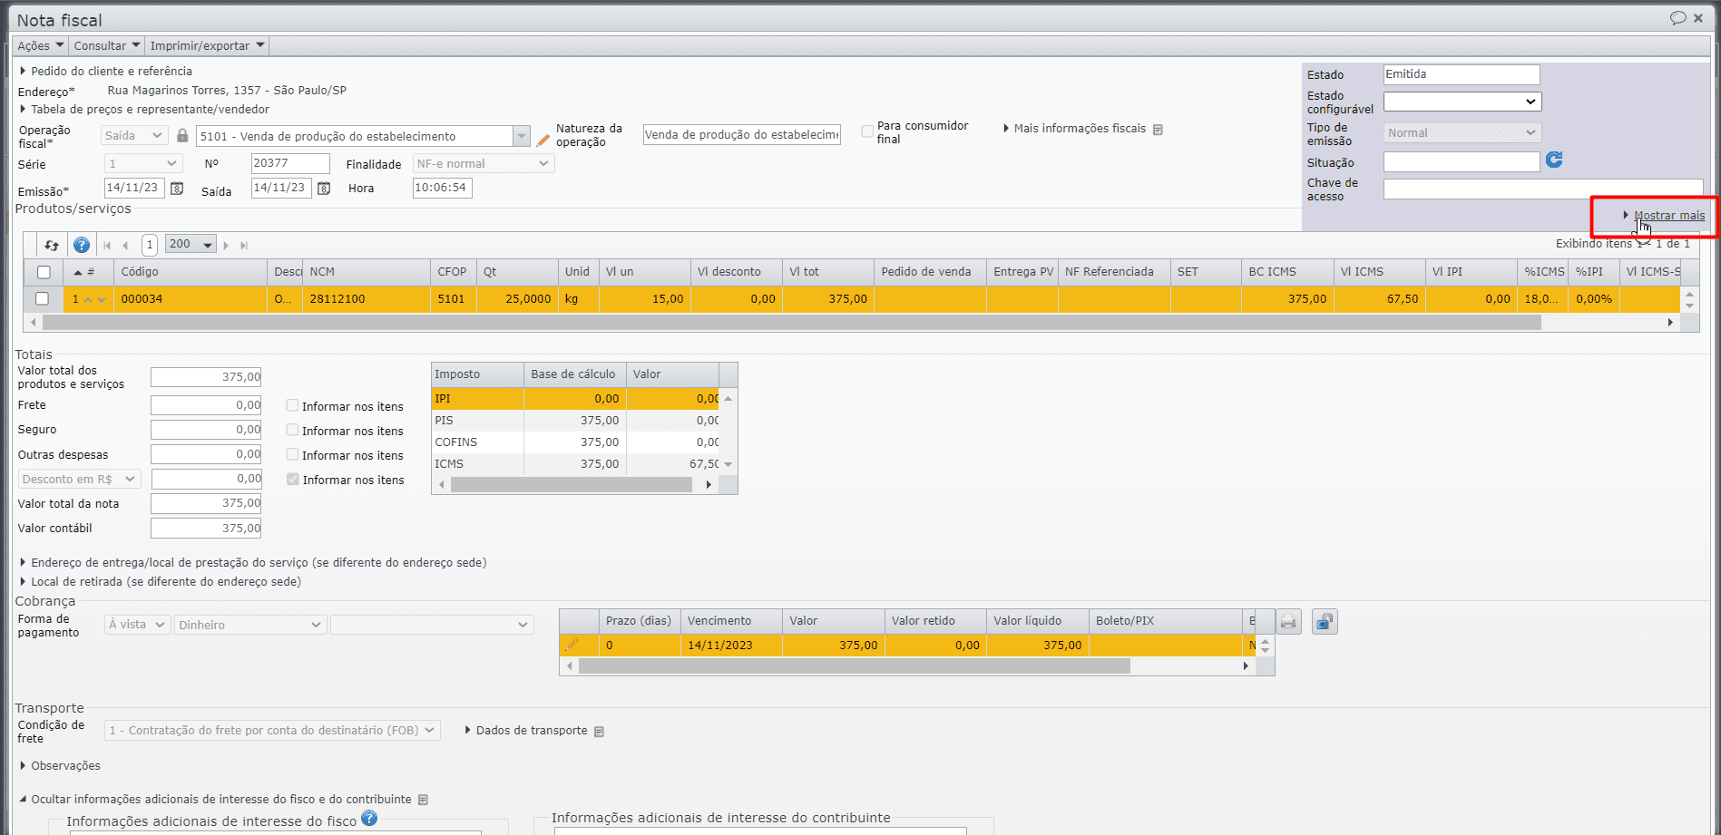Viewport: 1721px width, 835px height.
Task: Open calendar picker for Emissão date
Action: click(x=177, y=189)
